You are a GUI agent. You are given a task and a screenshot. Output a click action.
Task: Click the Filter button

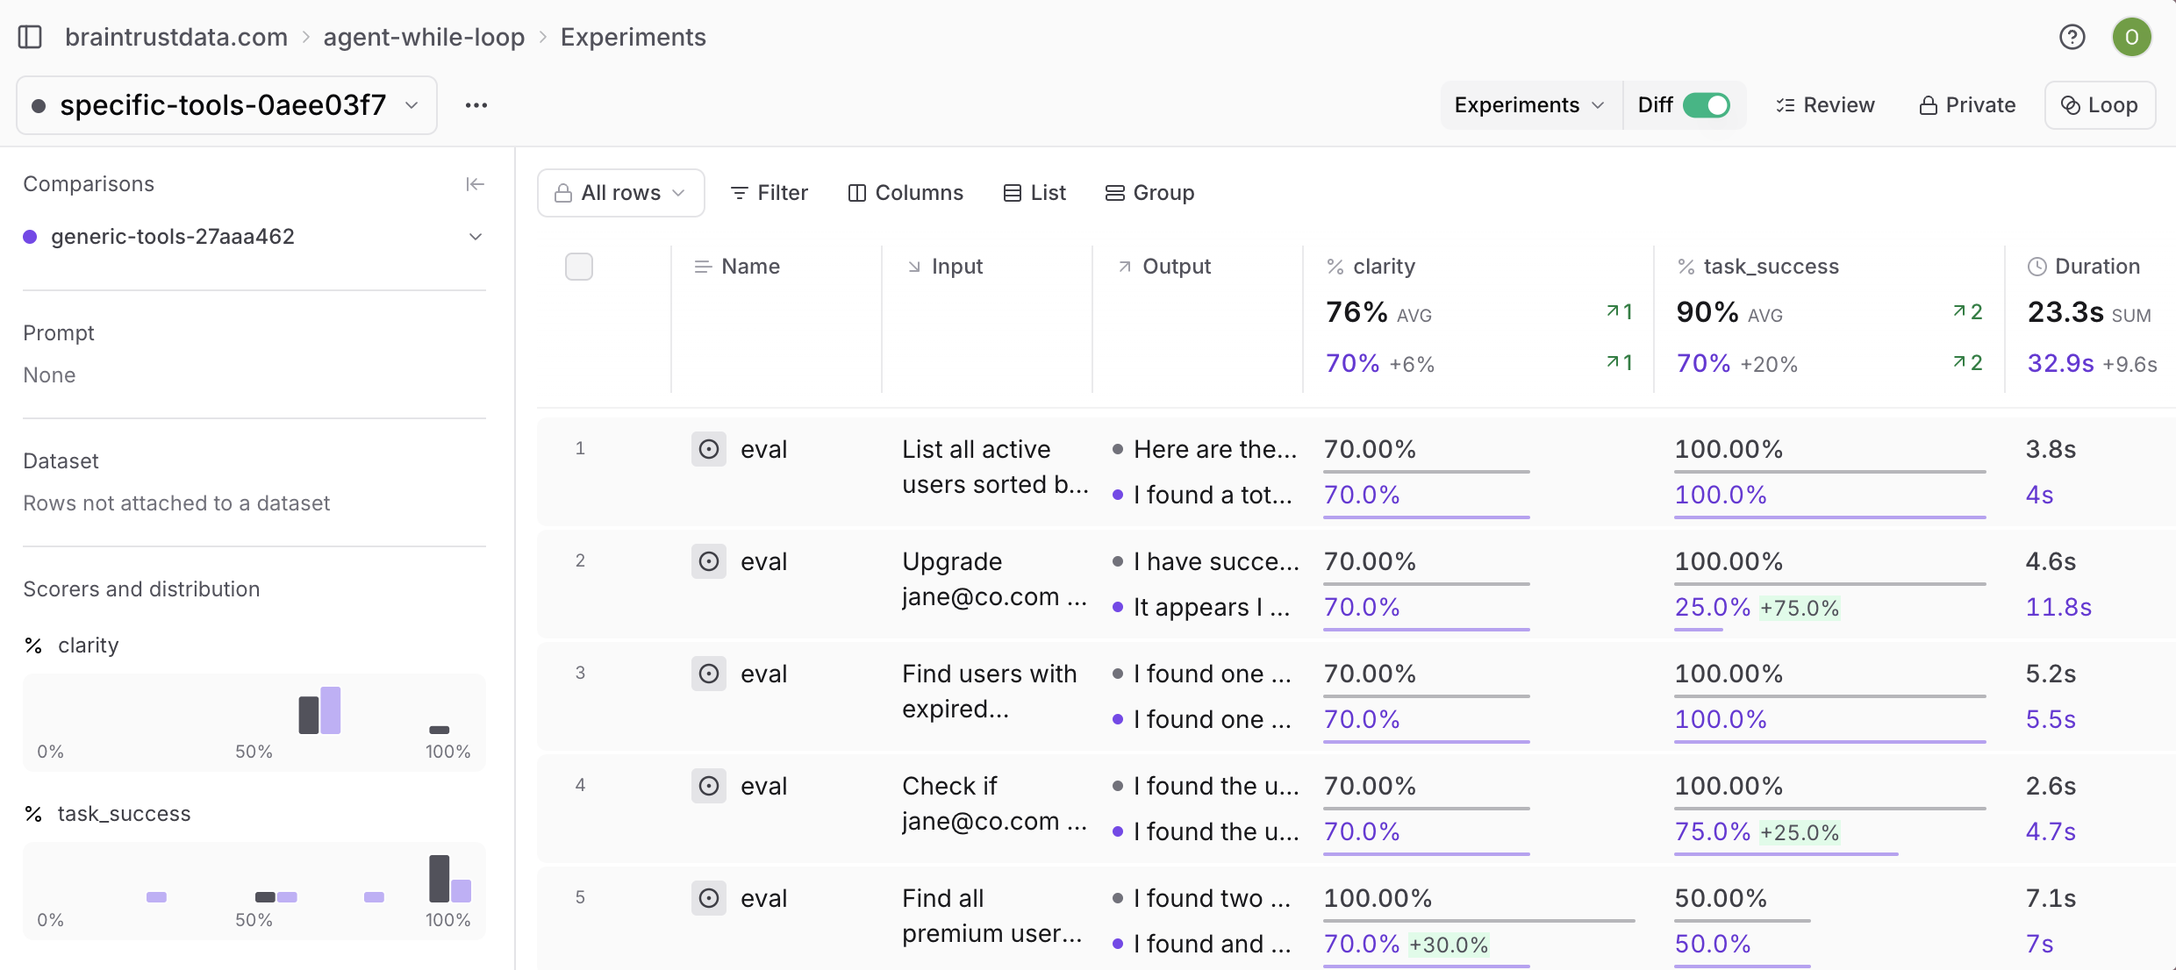[x=769, y=193]
